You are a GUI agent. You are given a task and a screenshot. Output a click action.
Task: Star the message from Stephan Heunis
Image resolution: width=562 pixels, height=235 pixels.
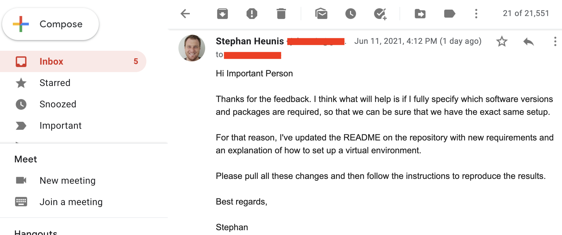(502, 41)
